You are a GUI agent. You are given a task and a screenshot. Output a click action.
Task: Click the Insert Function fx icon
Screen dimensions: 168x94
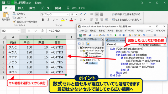pos(42,31)
